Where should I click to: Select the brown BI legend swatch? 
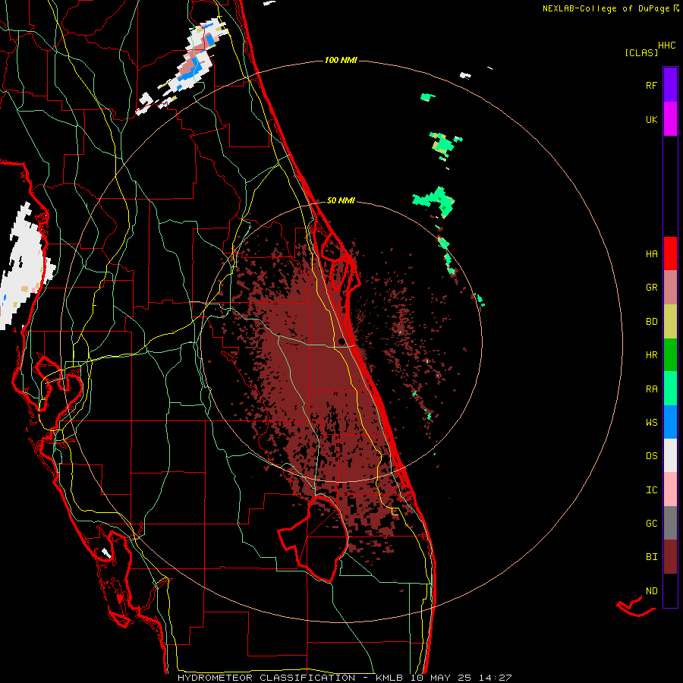pyautogui.click(x=670, y=557)
